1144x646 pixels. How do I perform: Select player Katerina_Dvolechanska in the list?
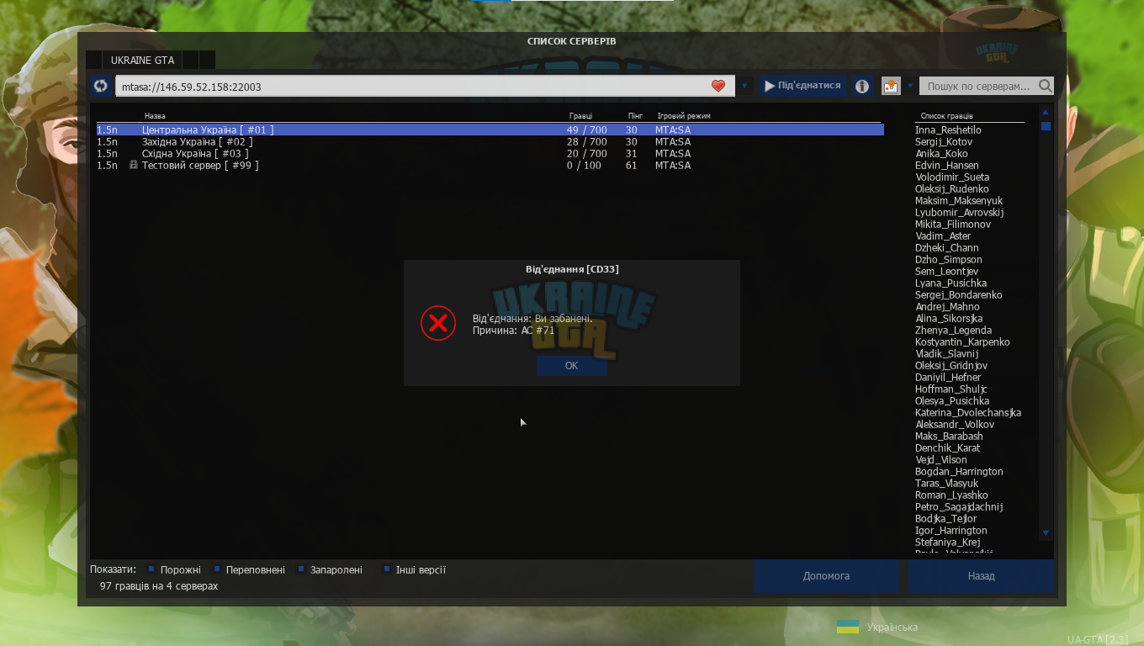[x=968, y=413]
